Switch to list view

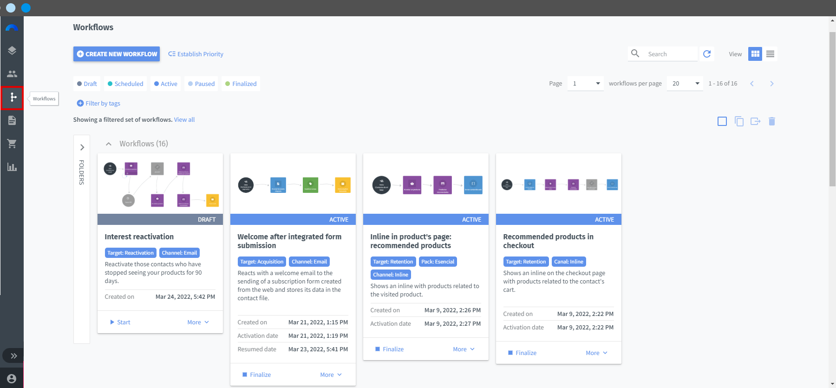tap(770, 54)
